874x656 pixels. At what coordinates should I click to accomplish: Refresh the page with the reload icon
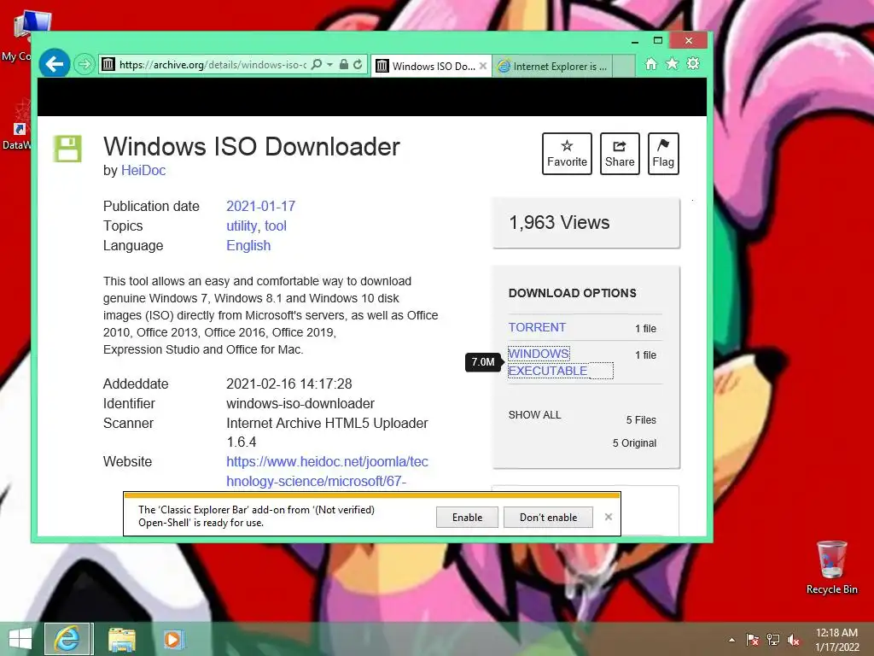point(358,65)
